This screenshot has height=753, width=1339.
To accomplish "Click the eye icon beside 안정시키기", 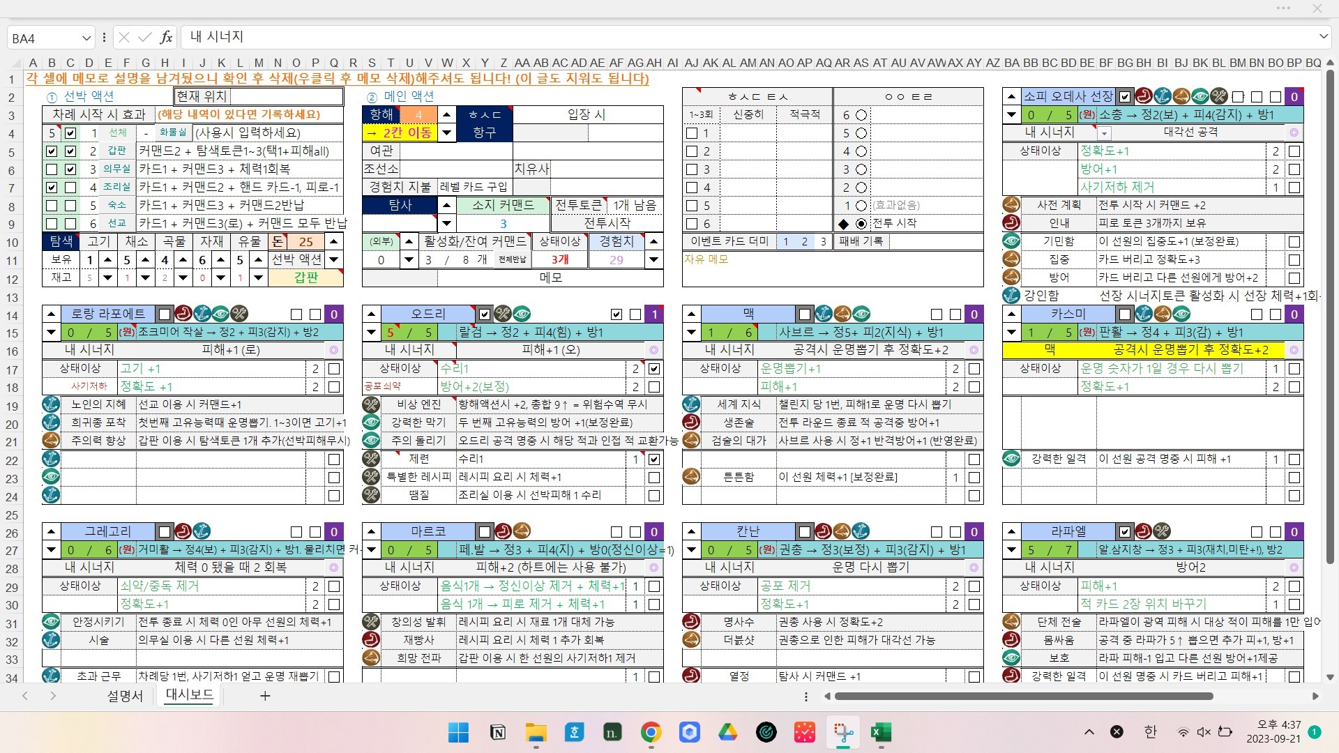I will point(51,622).
